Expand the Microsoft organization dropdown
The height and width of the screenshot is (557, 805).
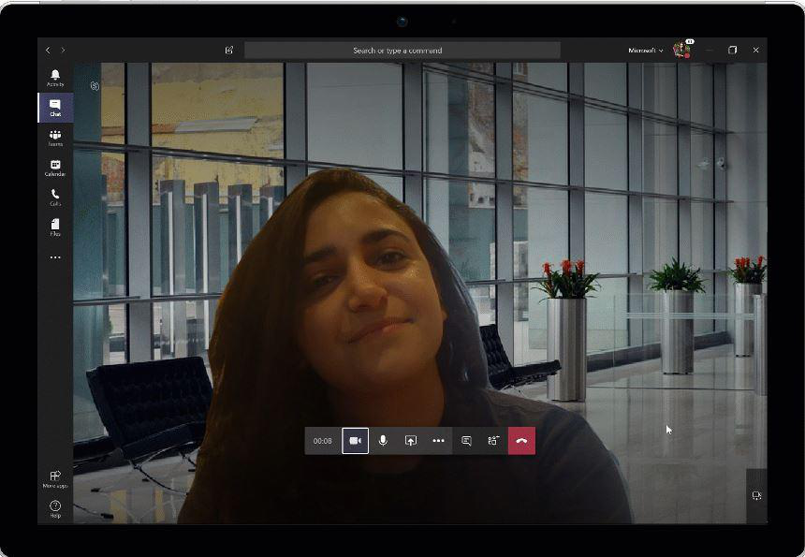point(645,51)
